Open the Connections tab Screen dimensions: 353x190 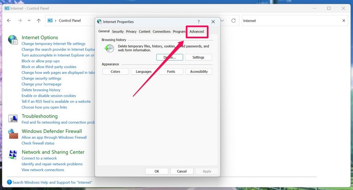(x=161, y=32)
